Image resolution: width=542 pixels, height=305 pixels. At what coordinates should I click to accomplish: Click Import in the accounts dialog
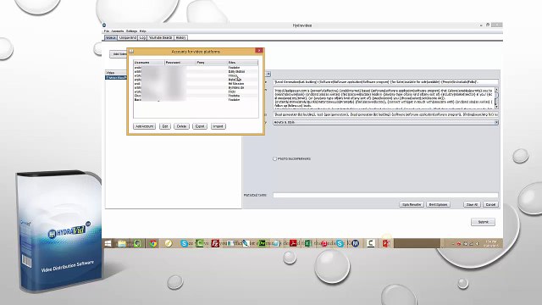(218, 126)
